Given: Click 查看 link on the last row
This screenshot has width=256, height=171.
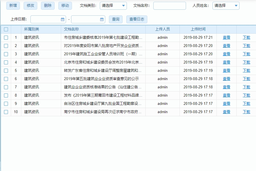Looking at the screenshot, I should (x=226, y=112).
